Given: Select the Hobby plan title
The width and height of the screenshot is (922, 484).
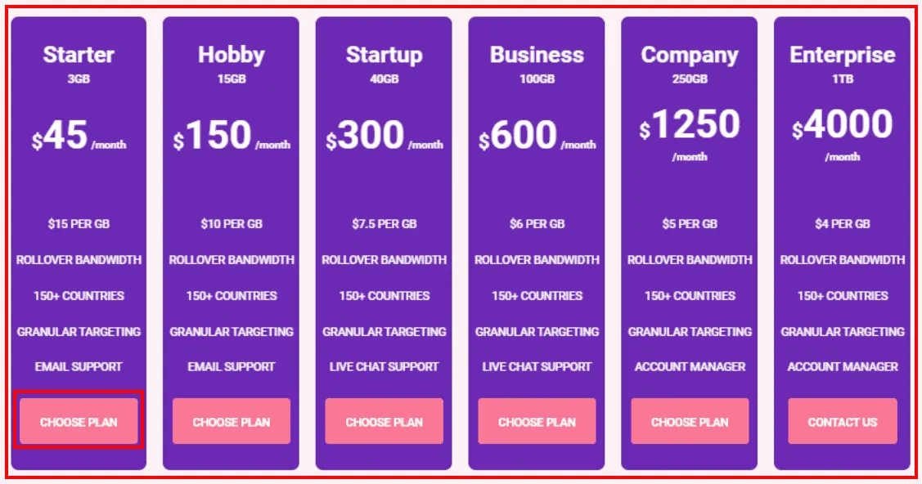Looking at the screenshot, I should click(231, 55).
